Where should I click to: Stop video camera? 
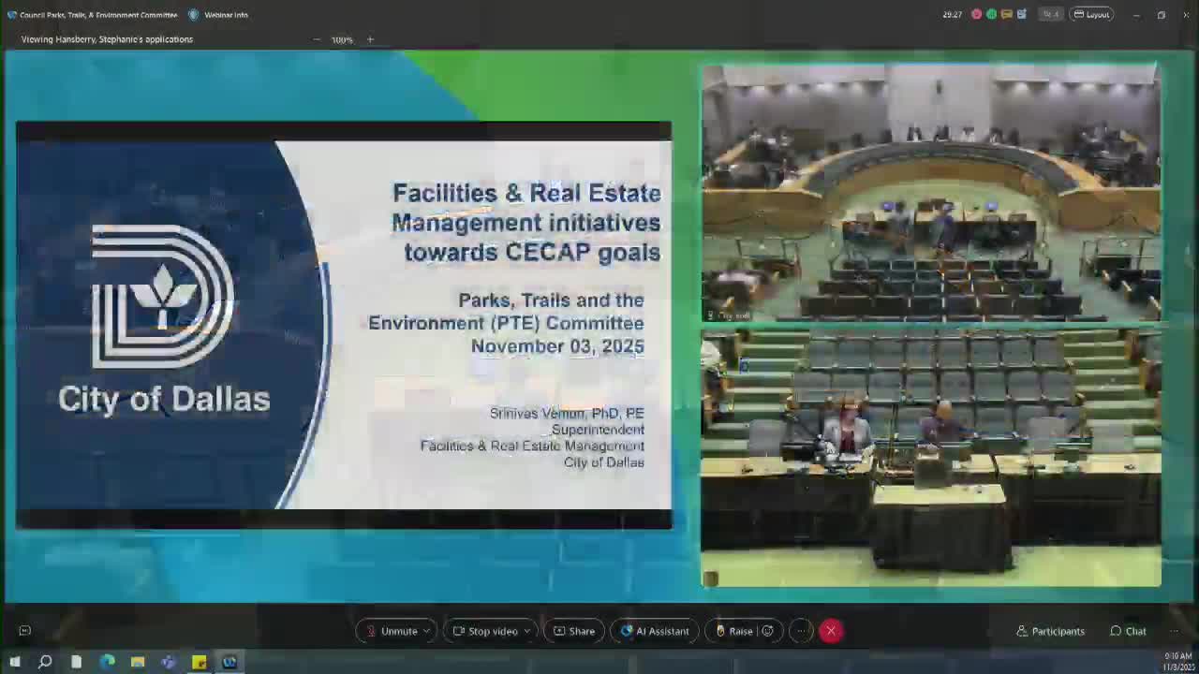pos(485,631)
